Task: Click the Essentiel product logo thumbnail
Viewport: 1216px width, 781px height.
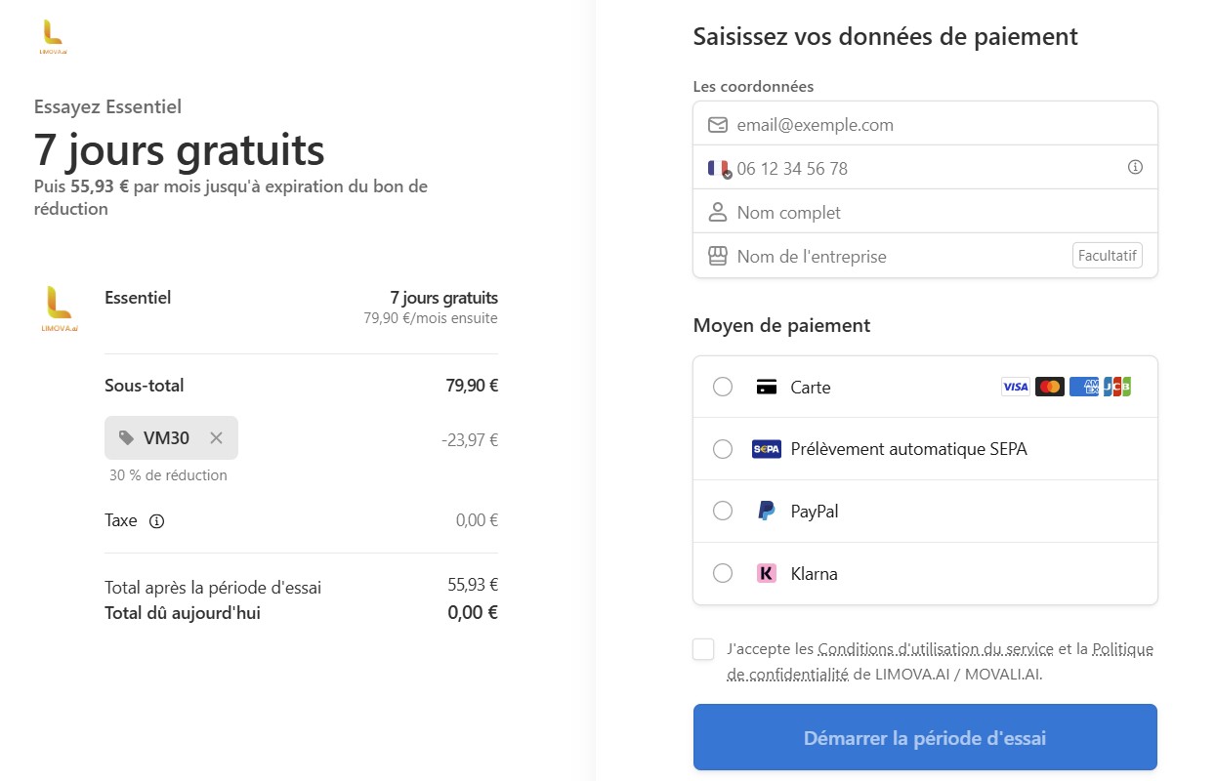Action: [60, 308]
